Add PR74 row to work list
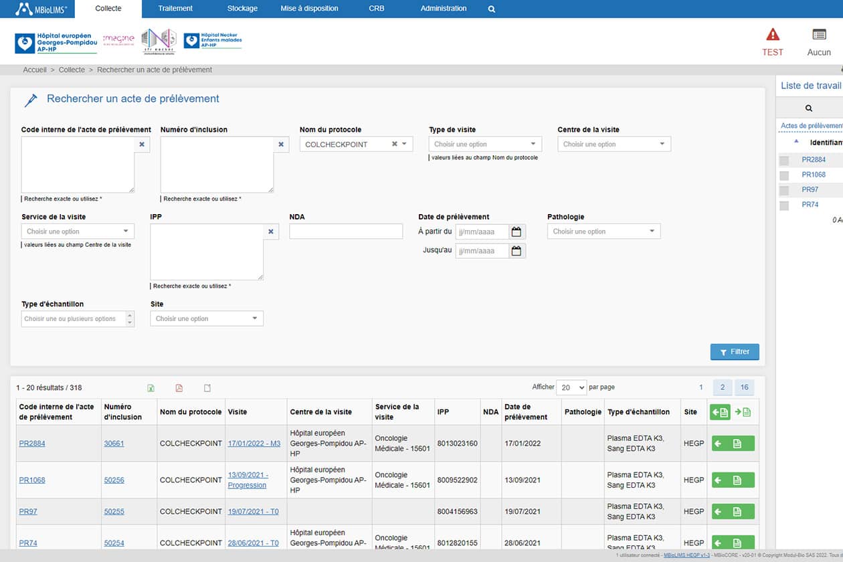Image resolution: width=843 pixels, height=562 pixels. (733, 543)
